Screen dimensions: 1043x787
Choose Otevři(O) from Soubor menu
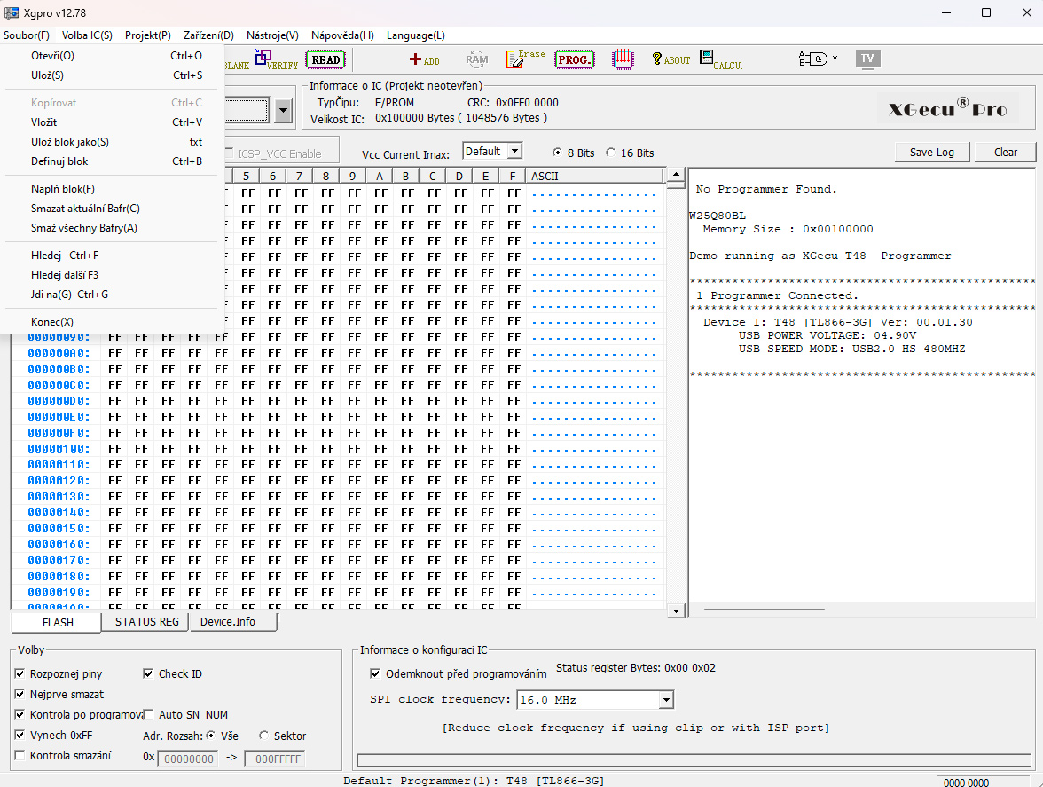pyautogui.click(x=112, y=56)
